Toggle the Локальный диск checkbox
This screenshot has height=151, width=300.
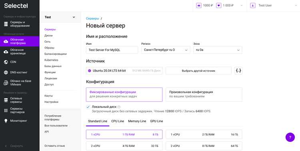point(88,107)
